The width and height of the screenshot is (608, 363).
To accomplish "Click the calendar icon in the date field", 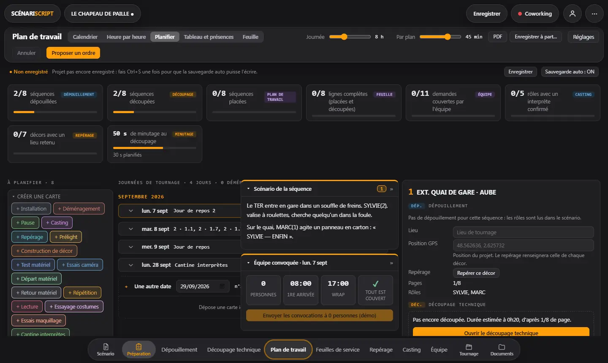I will 222,286.
